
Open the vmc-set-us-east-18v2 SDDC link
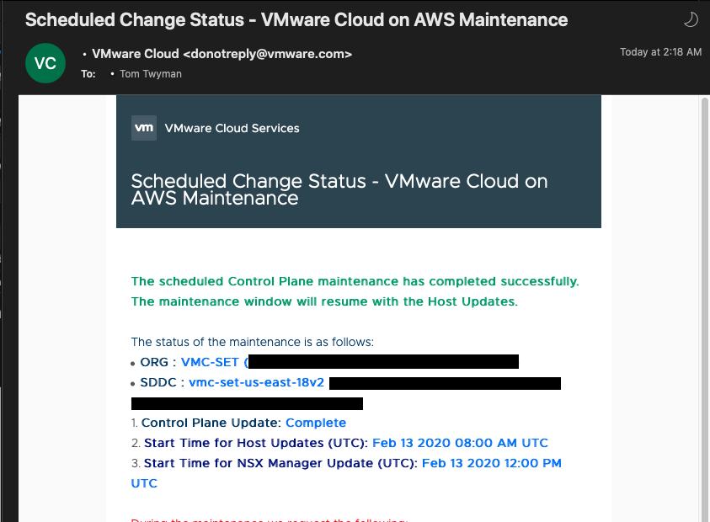pos(256,382)
